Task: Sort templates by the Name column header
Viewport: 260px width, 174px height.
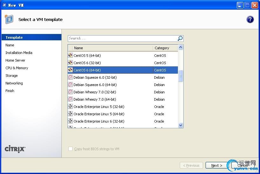Action: click(113, 48)
